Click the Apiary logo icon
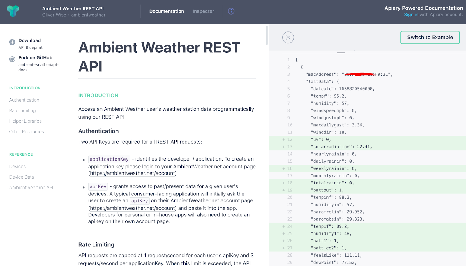The width and height of the screenshot is (466, 266). click(13, 11)
